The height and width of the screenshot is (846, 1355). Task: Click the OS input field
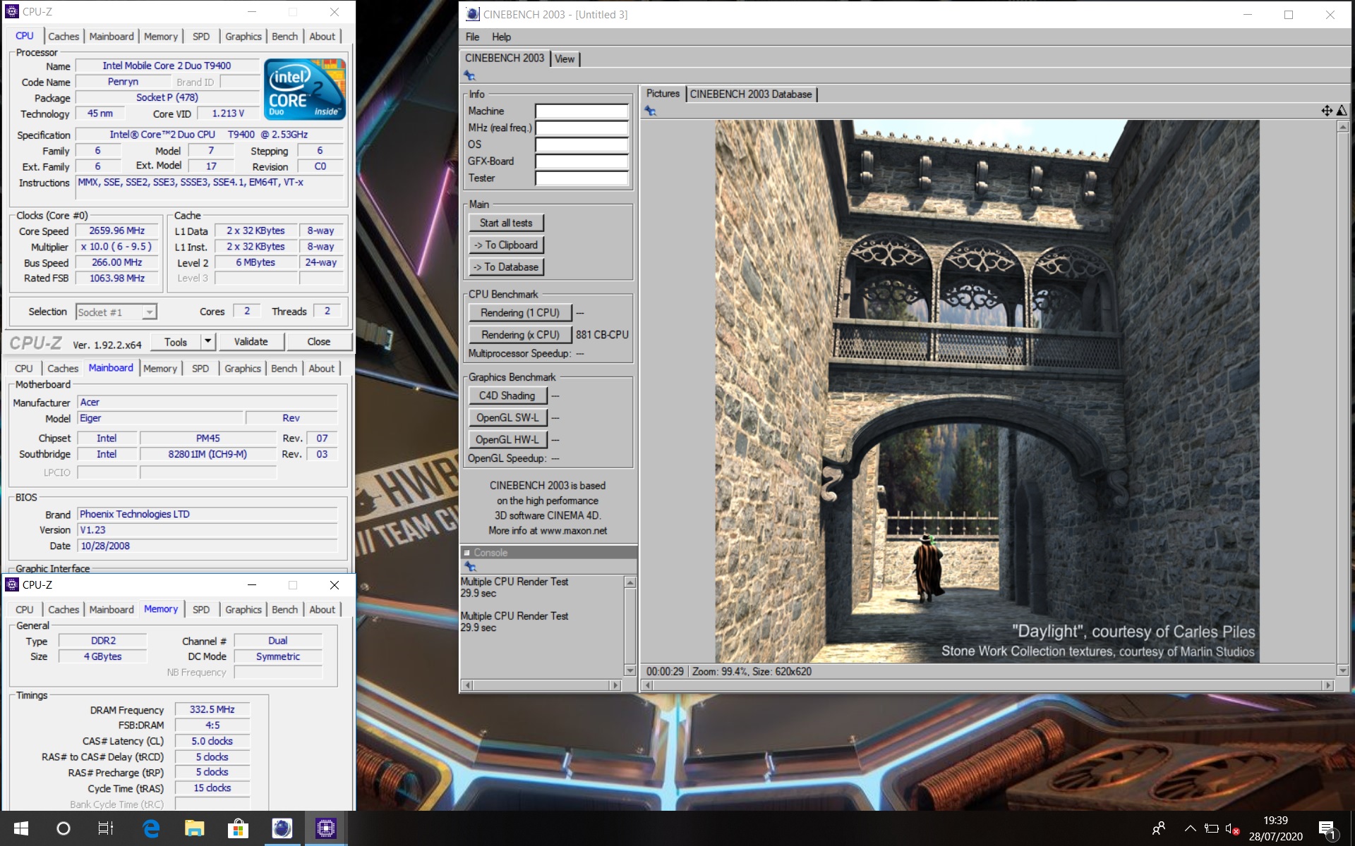point(582,145)
